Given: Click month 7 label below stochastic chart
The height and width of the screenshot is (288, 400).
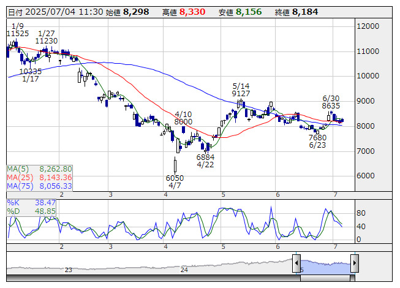Looking at the screenshot, I should [x=336, y=247].
